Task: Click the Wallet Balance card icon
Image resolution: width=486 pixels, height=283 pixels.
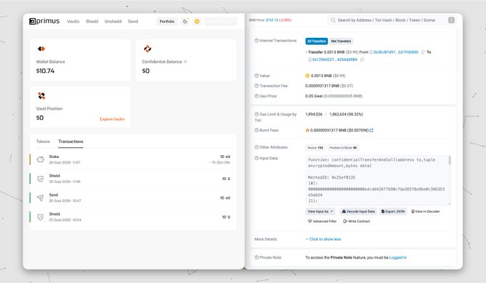Action: (41, 49)
